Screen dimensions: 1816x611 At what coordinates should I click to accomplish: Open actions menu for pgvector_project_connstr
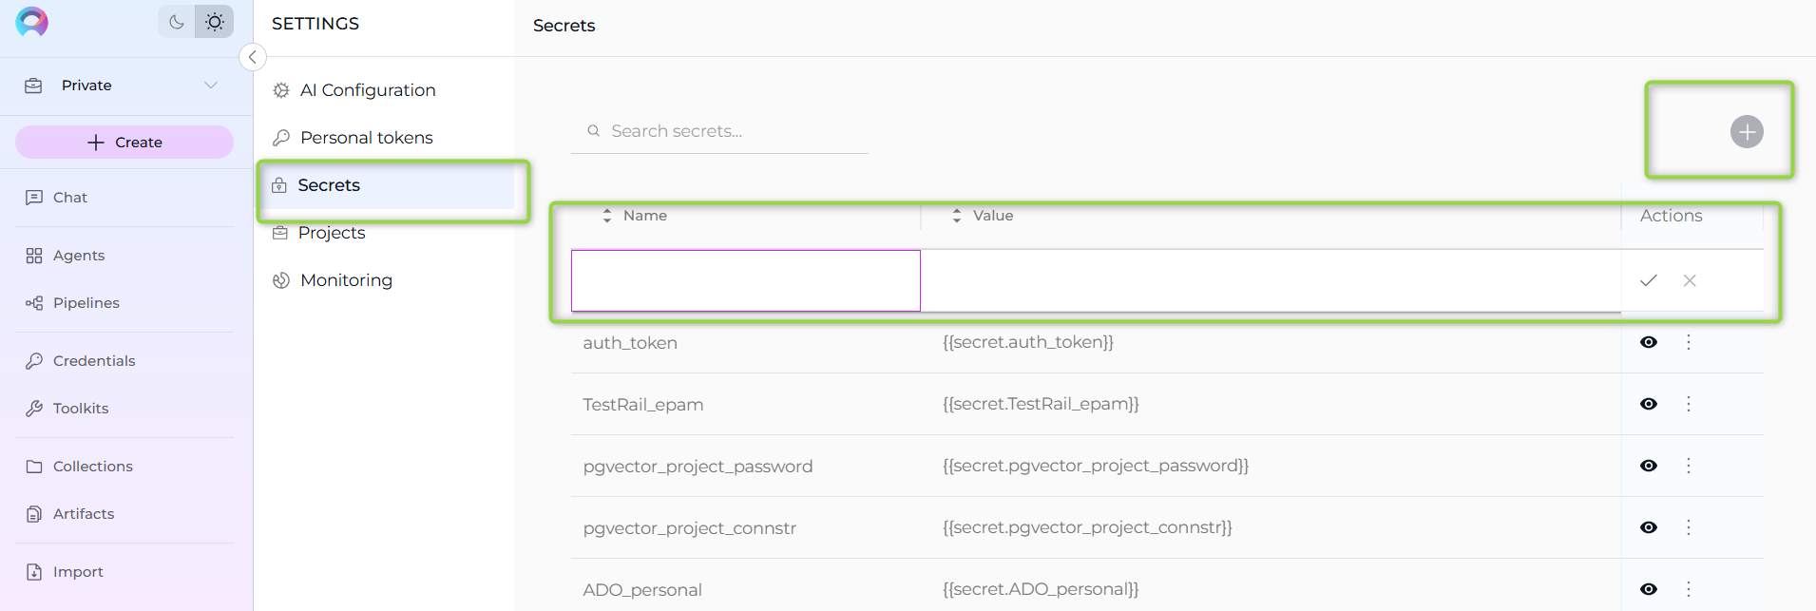(1689, 527)
